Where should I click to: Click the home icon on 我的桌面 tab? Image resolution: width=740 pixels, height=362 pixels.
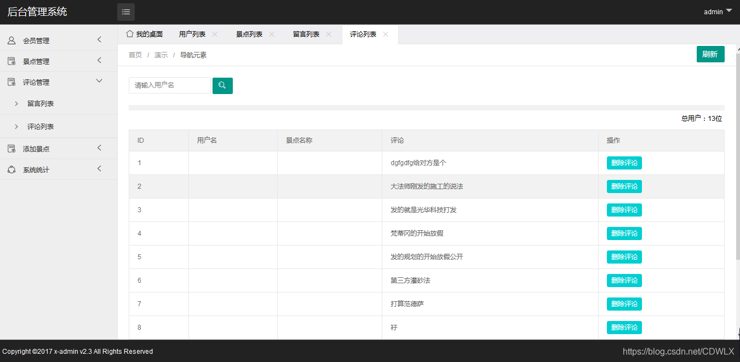[x=130, y=34]
